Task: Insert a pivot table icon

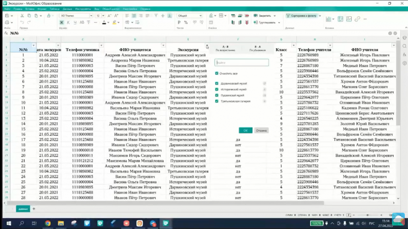Action: click(x=340, y=19)
